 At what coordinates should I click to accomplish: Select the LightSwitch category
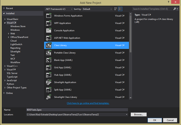tap(16, 45)
